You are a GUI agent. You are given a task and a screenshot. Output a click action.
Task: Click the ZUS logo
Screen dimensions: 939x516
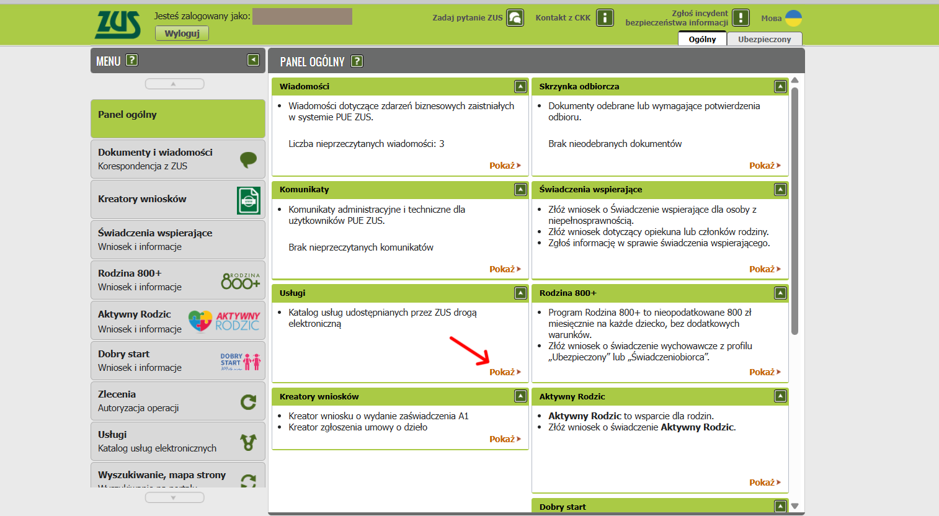tap(117, 25)
